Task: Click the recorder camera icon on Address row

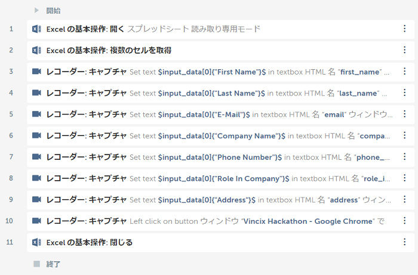Action: 36,199
